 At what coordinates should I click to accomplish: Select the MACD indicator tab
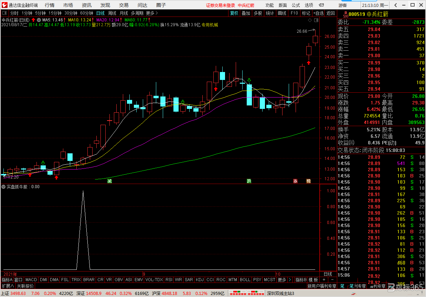point(31,280)
